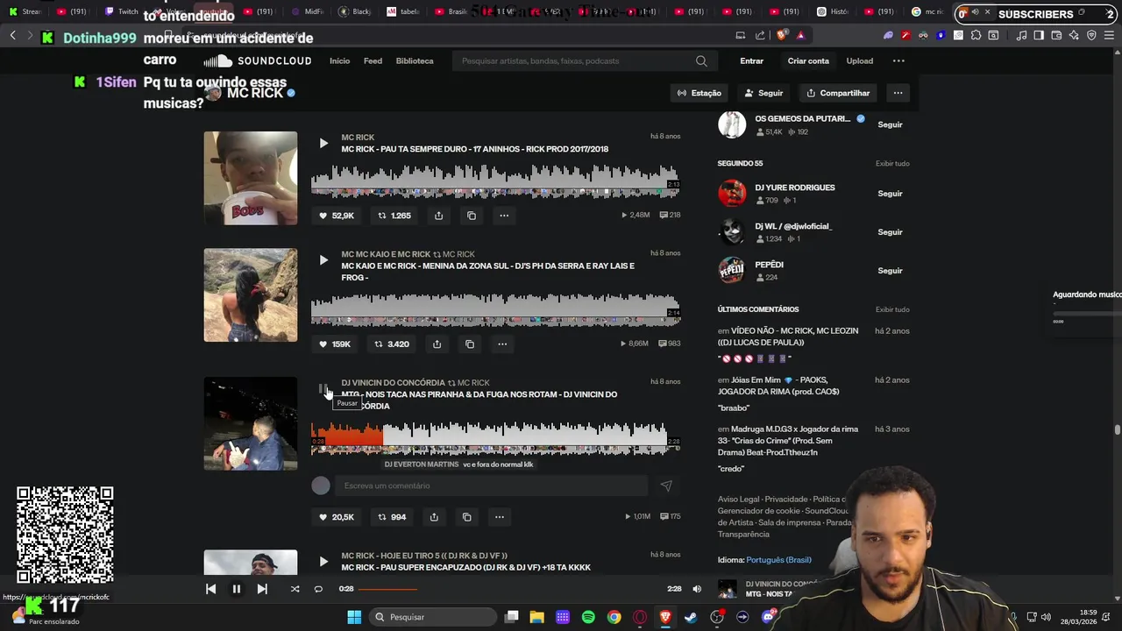Skip to next track in player bar
Viewport: 1122px width, 631px height.
(x=262, y=589)
